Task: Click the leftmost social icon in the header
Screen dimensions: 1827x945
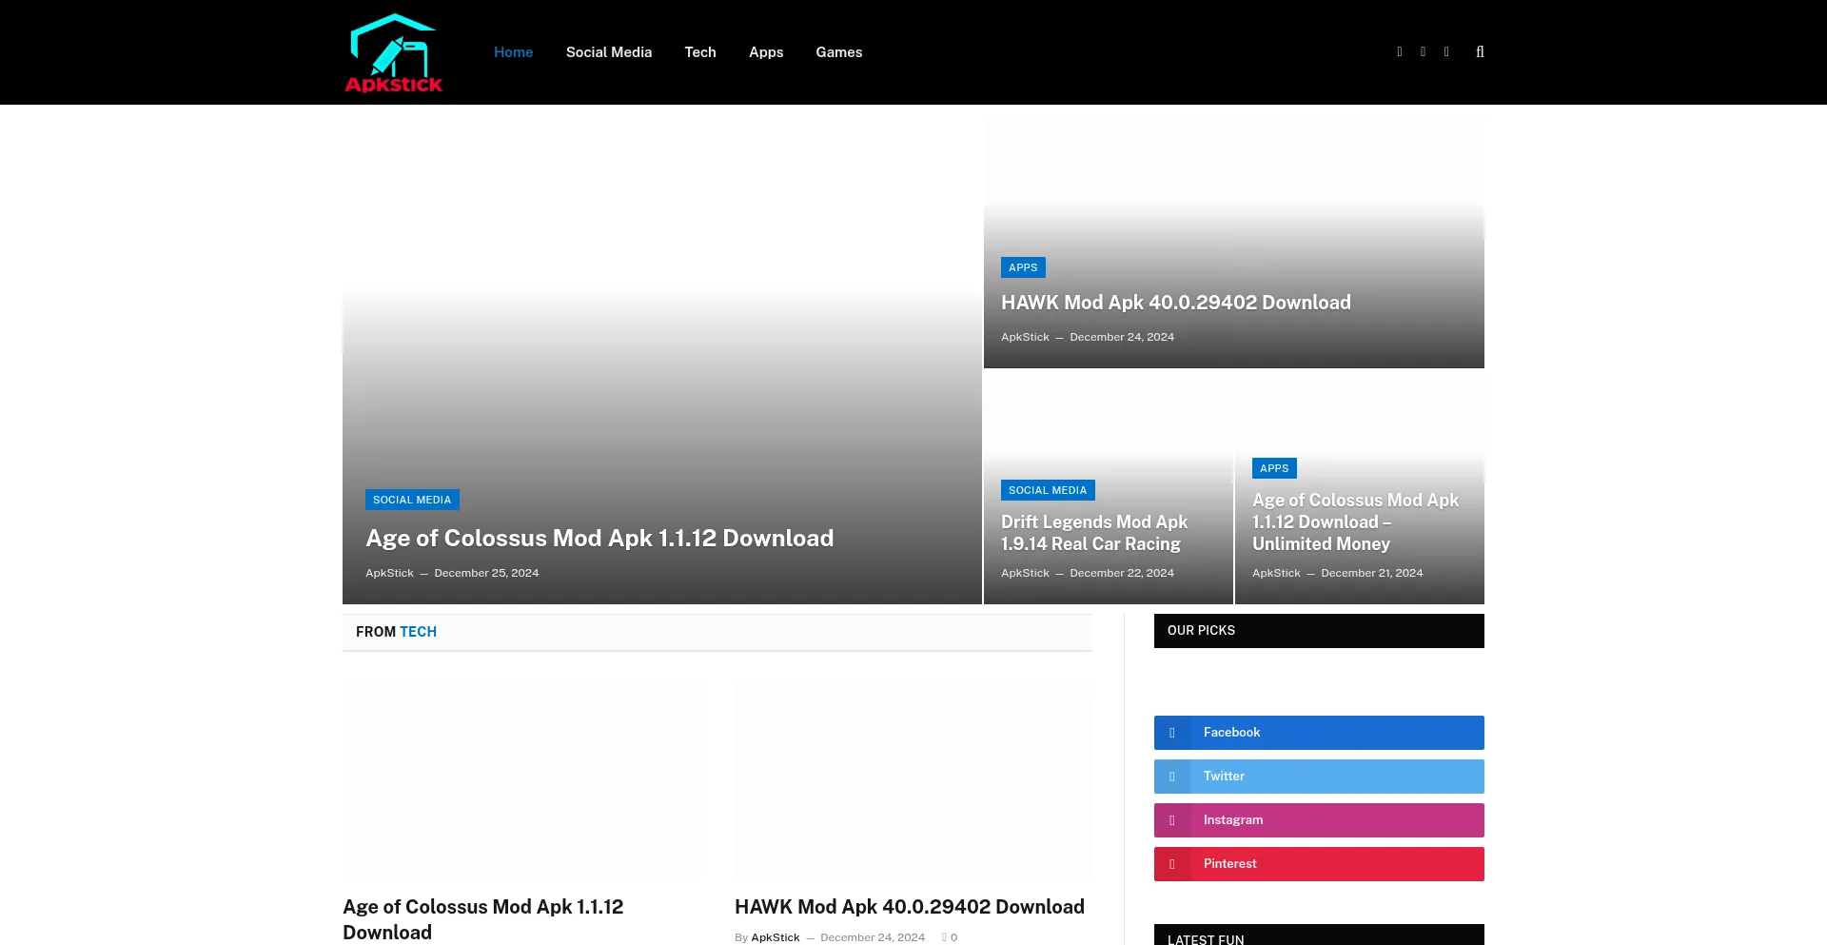Action: pos(1400,52)
